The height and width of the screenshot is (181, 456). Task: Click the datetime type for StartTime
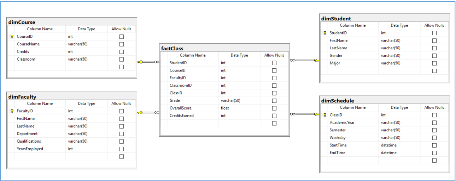[389, 145]
